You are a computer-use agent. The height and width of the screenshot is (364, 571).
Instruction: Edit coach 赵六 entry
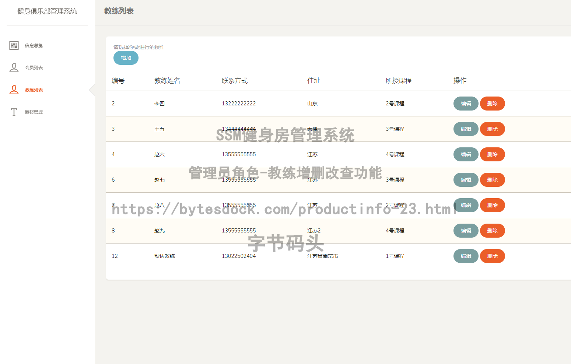tap(466, 154)
